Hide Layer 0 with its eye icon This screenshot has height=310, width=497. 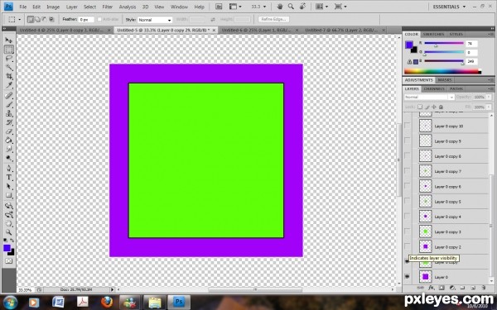click(x=408, y=277)
